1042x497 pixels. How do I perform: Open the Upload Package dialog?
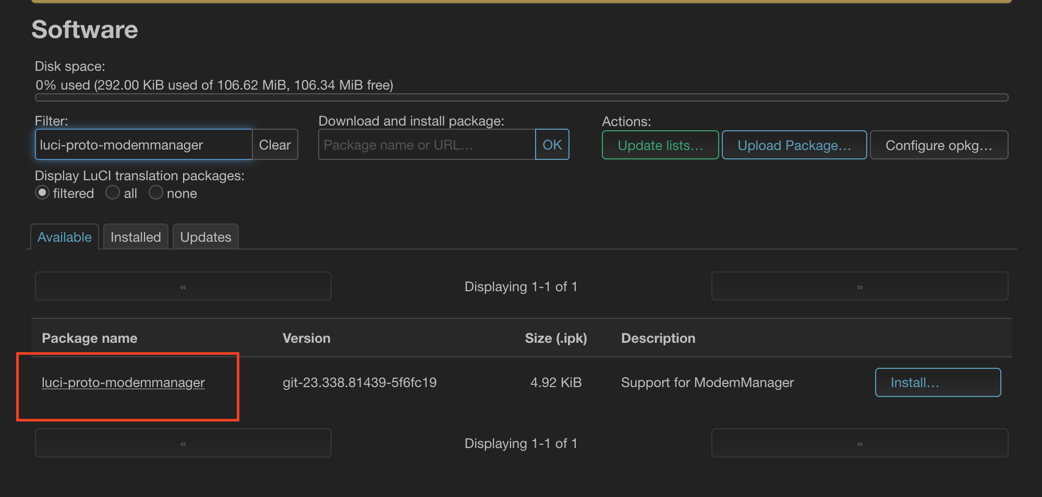click(794, 145)
